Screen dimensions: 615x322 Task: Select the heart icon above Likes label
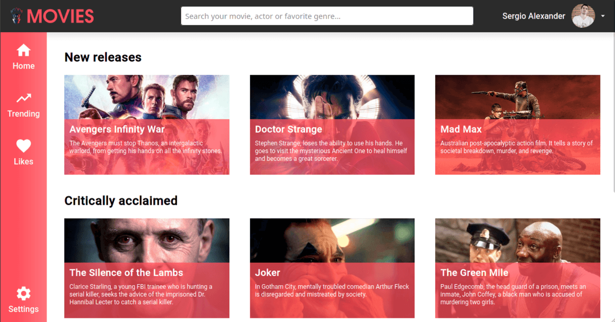[24, 146]
